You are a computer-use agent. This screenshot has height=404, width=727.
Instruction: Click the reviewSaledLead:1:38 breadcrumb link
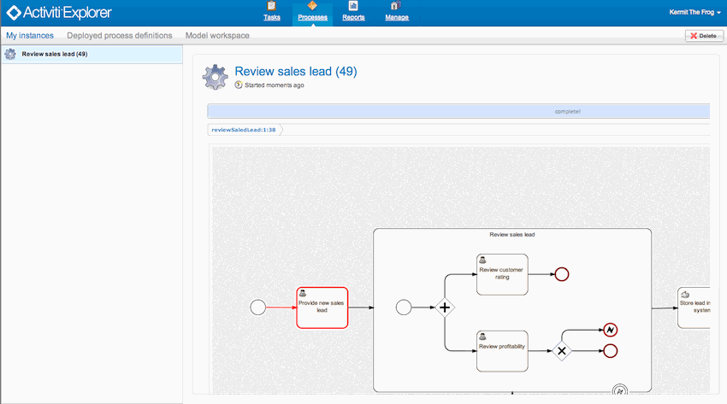click(x=244, y=130)
